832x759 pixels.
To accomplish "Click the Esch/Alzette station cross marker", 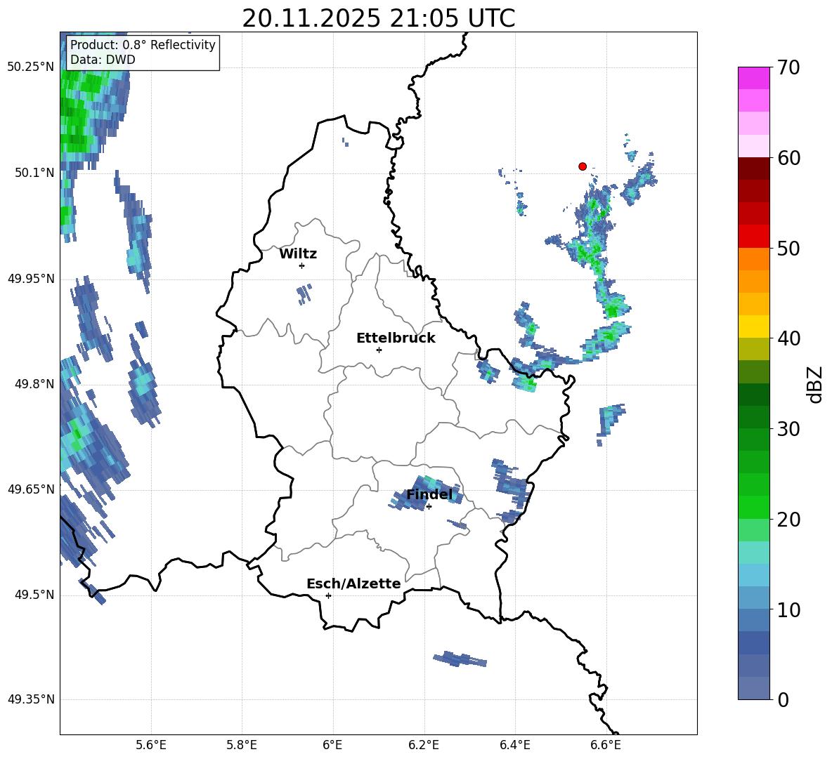I will (328, 595).
